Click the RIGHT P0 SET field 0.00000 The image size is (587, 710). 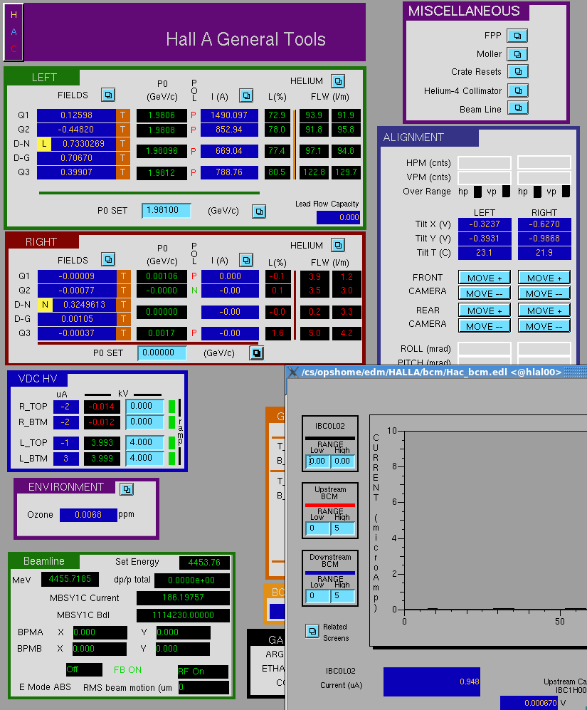pyautogui.click(x=162, y=353)
